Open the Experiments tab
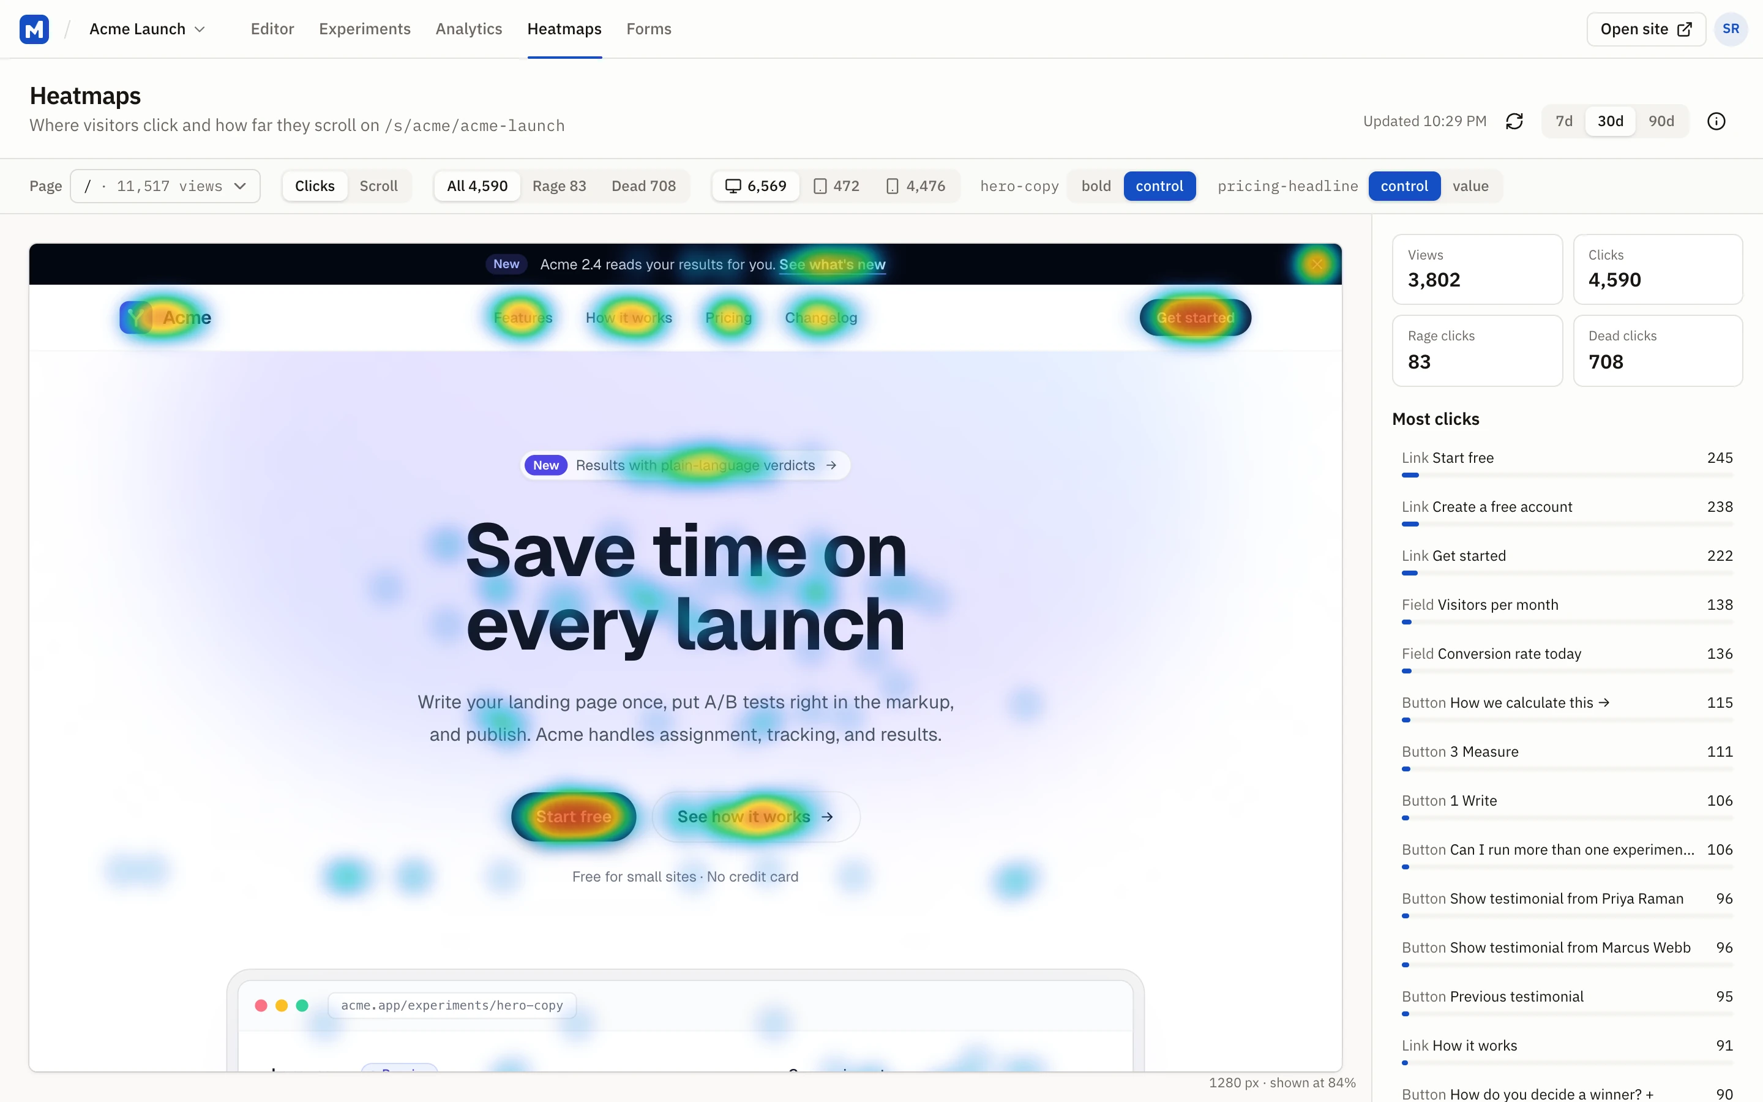The width and height of the screenshot is (1763, 1102). (365, 29)
